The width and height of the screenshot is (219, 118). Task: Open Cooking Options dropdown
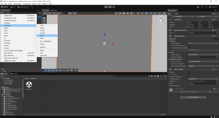(203, 79)
